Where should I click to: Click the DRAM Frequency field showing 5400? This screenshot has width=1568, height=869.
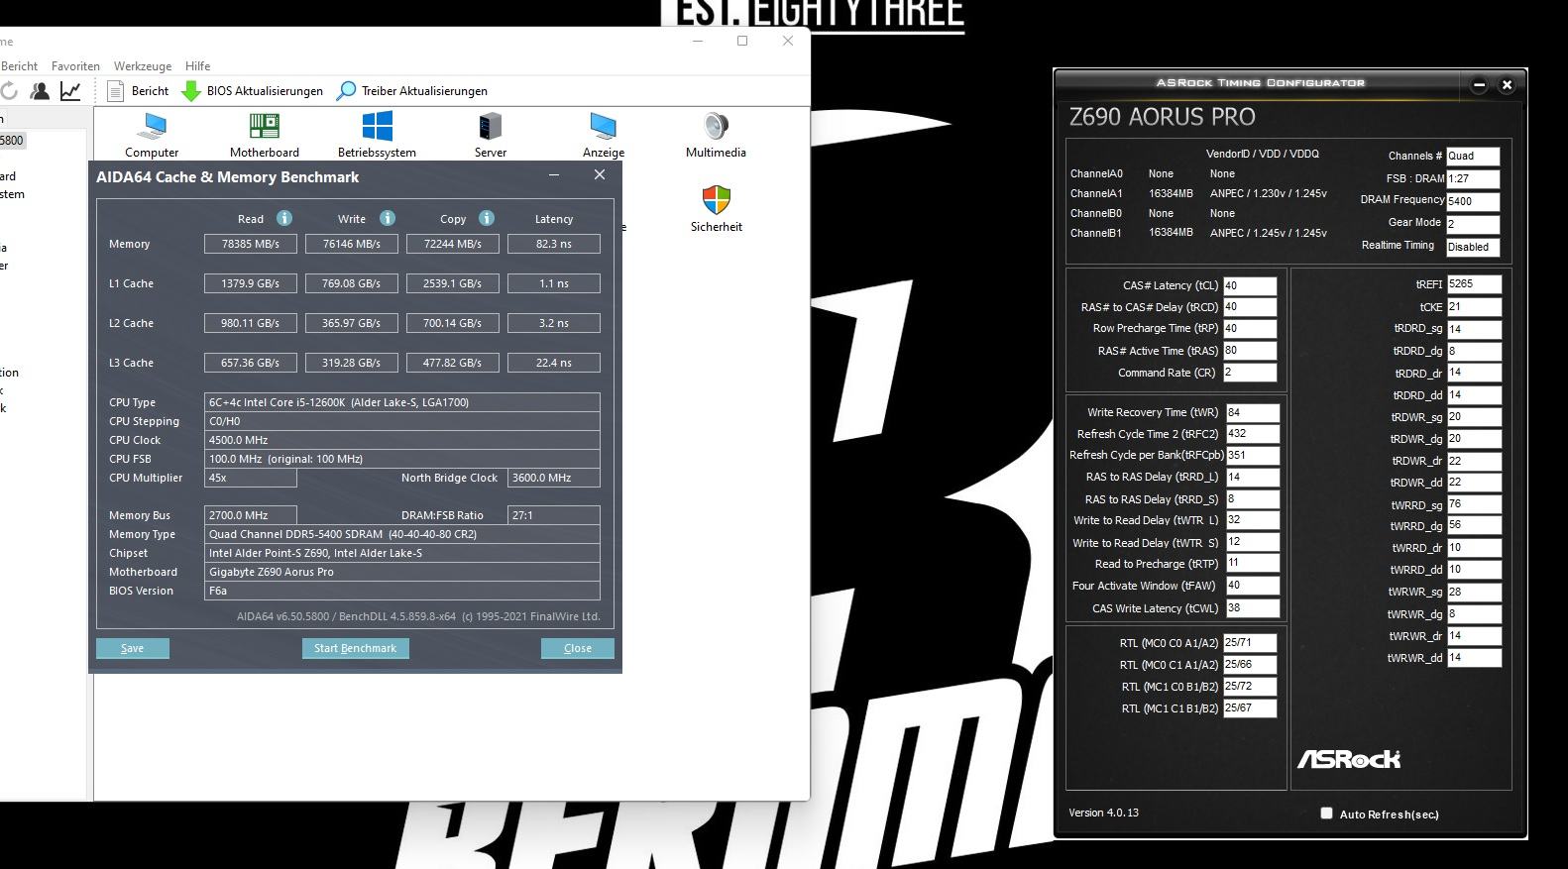click(1473, 201)
